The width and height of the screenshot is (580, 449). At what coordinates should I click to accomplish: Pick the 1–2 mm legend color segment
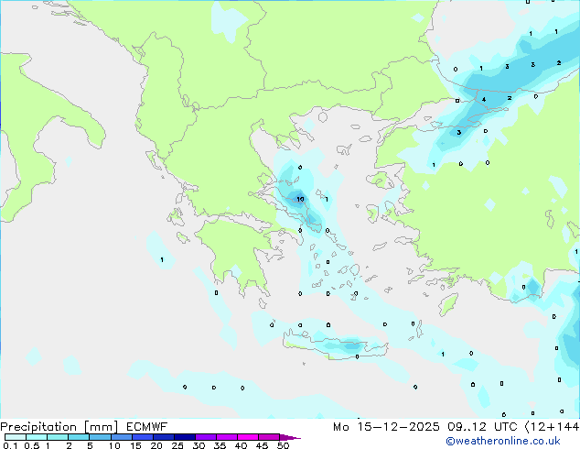tap(58, 437)
